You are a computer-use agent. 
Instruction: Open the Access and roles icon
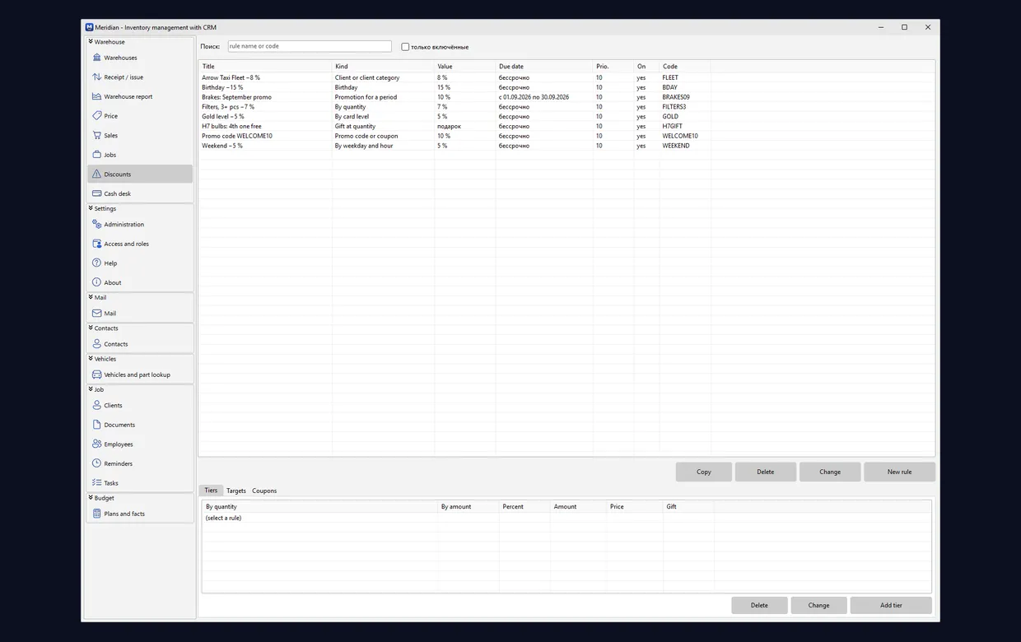click(96, 244)
